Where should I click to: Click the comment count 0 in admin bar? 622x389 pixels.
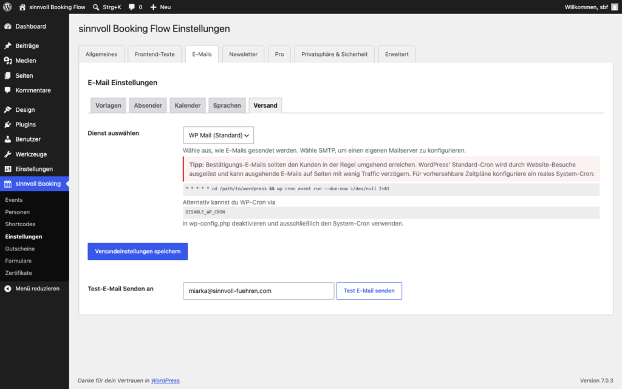[x=140, y=7]
